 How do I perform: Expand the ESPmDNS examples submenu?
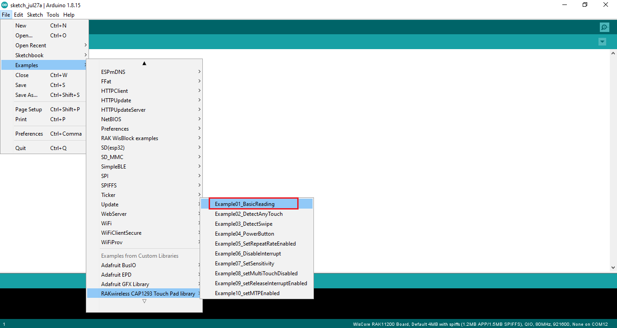(144, 72)
